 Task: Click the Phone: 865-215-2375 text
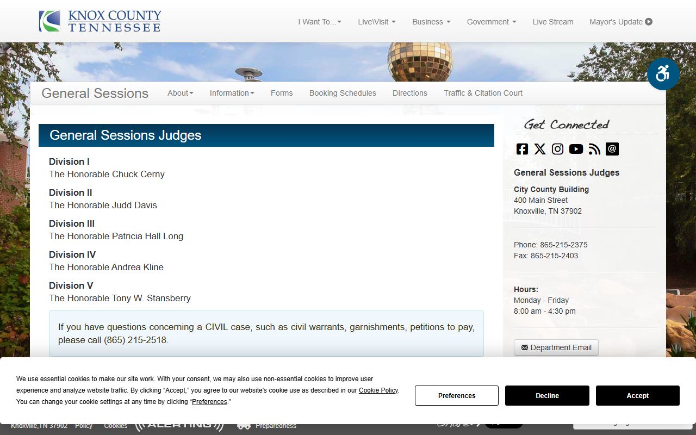point(551,245)
